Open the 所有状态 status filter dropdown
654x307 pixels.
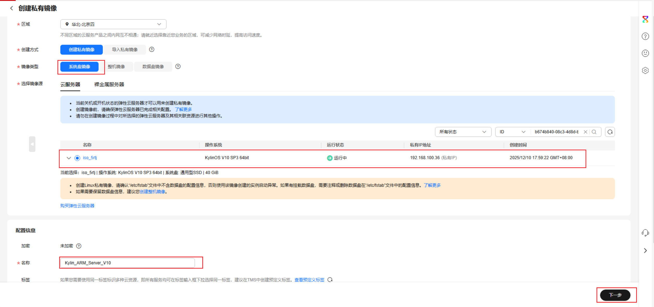point(463,132)
